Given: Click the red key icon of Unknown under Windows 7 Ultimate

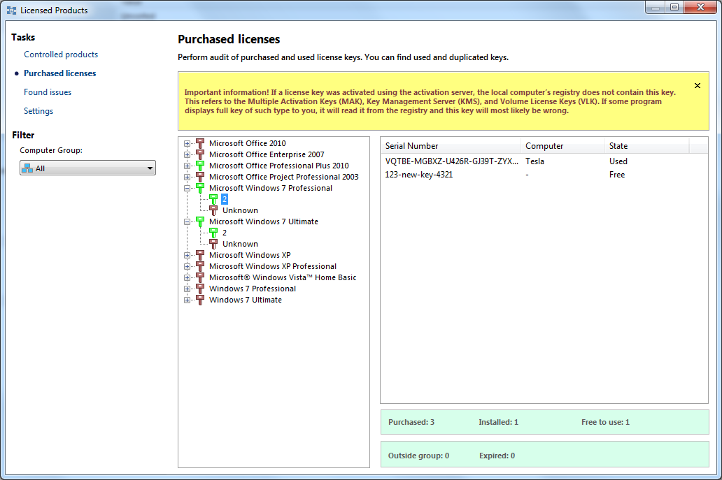Looking at the screenshot, I should pyautogui.click(x=213, y=244).
